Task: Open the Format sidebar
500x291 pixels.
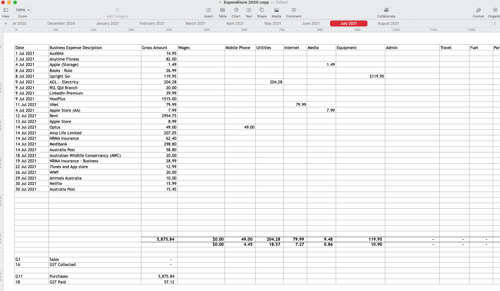Action: tap(478, 10)
